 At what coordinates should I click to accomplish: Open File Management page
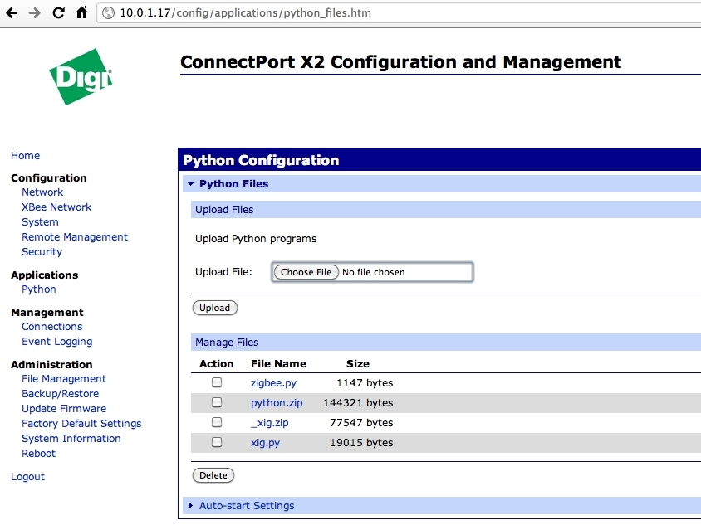pos(64,379)
